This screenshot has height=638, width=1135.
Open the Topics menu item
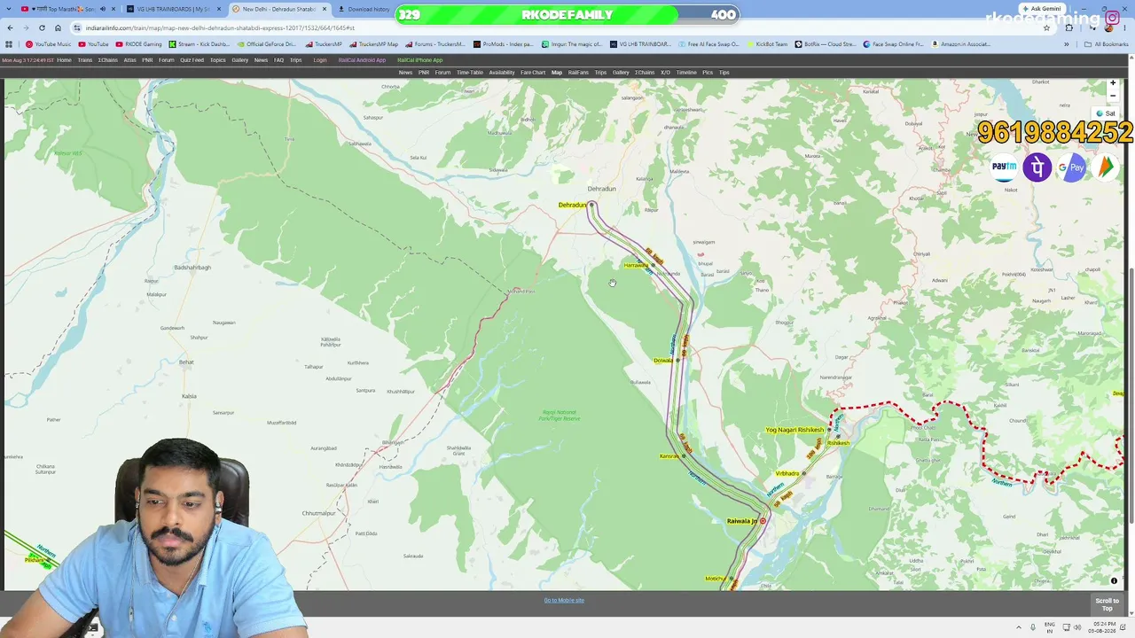(x=217, y=60)
